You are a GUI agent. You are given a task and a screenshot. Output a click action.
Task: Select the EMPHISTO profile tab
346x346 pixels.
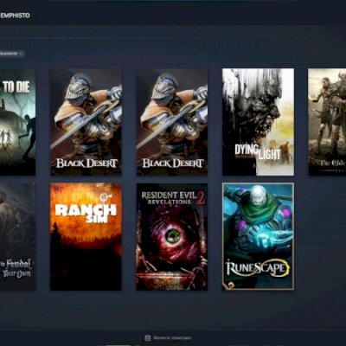[15, 16]
